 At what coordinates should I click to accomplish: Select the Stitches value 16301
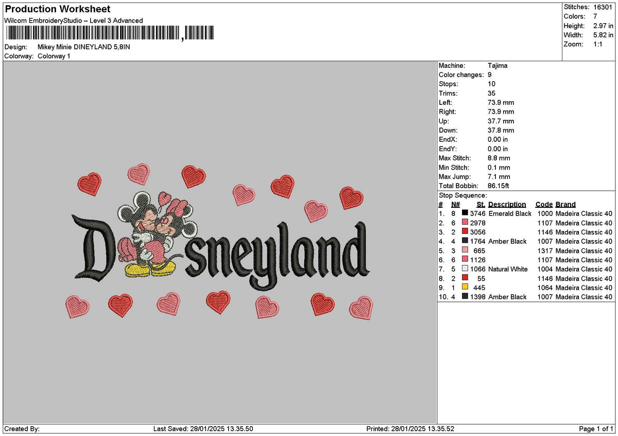[604, 7]
